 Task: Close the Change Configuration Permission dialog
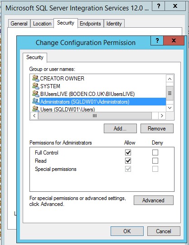click(174, 40)
